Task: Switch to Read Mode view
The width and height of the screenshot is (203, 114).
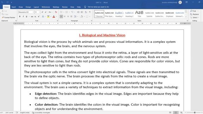Action: (170, 113)
